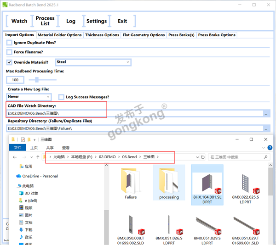Image resolution: width=276 pixels, height=245 pixels.
Task: Switch to Import Options tab
Action: pos(19,35)
